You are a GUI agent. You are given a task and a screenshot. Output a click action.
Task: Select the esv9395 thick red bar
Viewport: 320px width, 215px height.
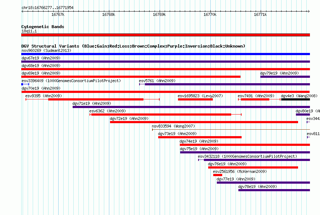96,99
